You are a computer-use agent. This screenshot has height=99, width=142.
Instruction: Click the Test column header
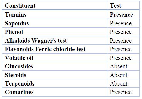point(115,6)
